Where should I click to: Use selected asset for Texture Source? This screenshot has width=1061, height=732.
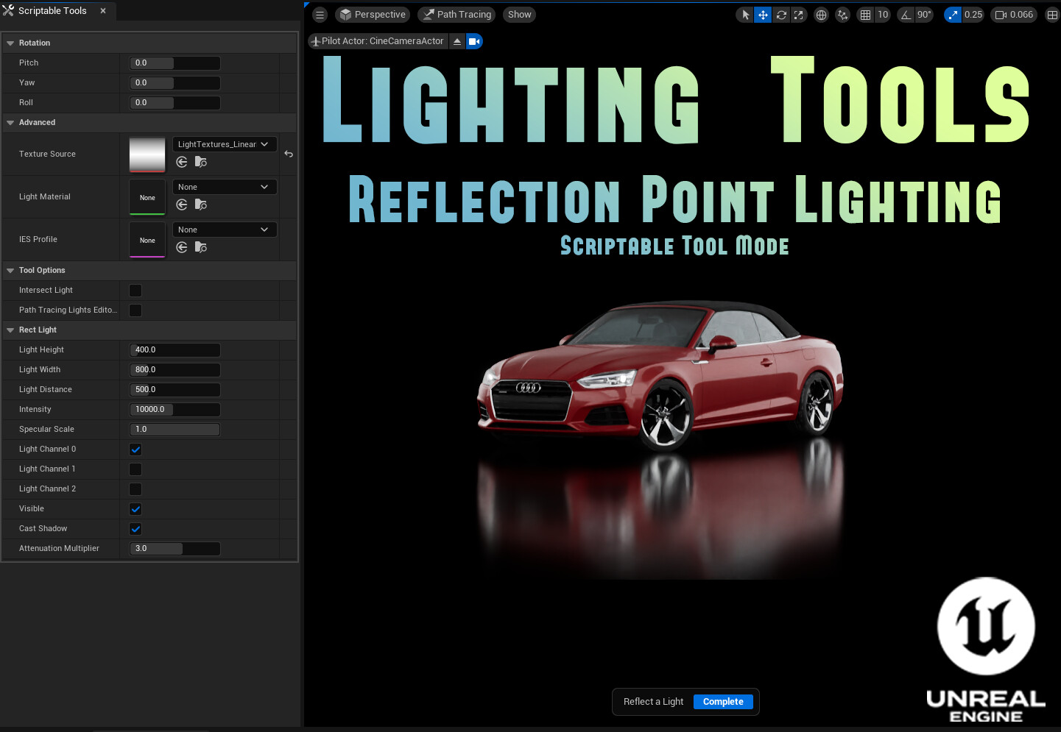pyautogui.click(x=182, y=162)
